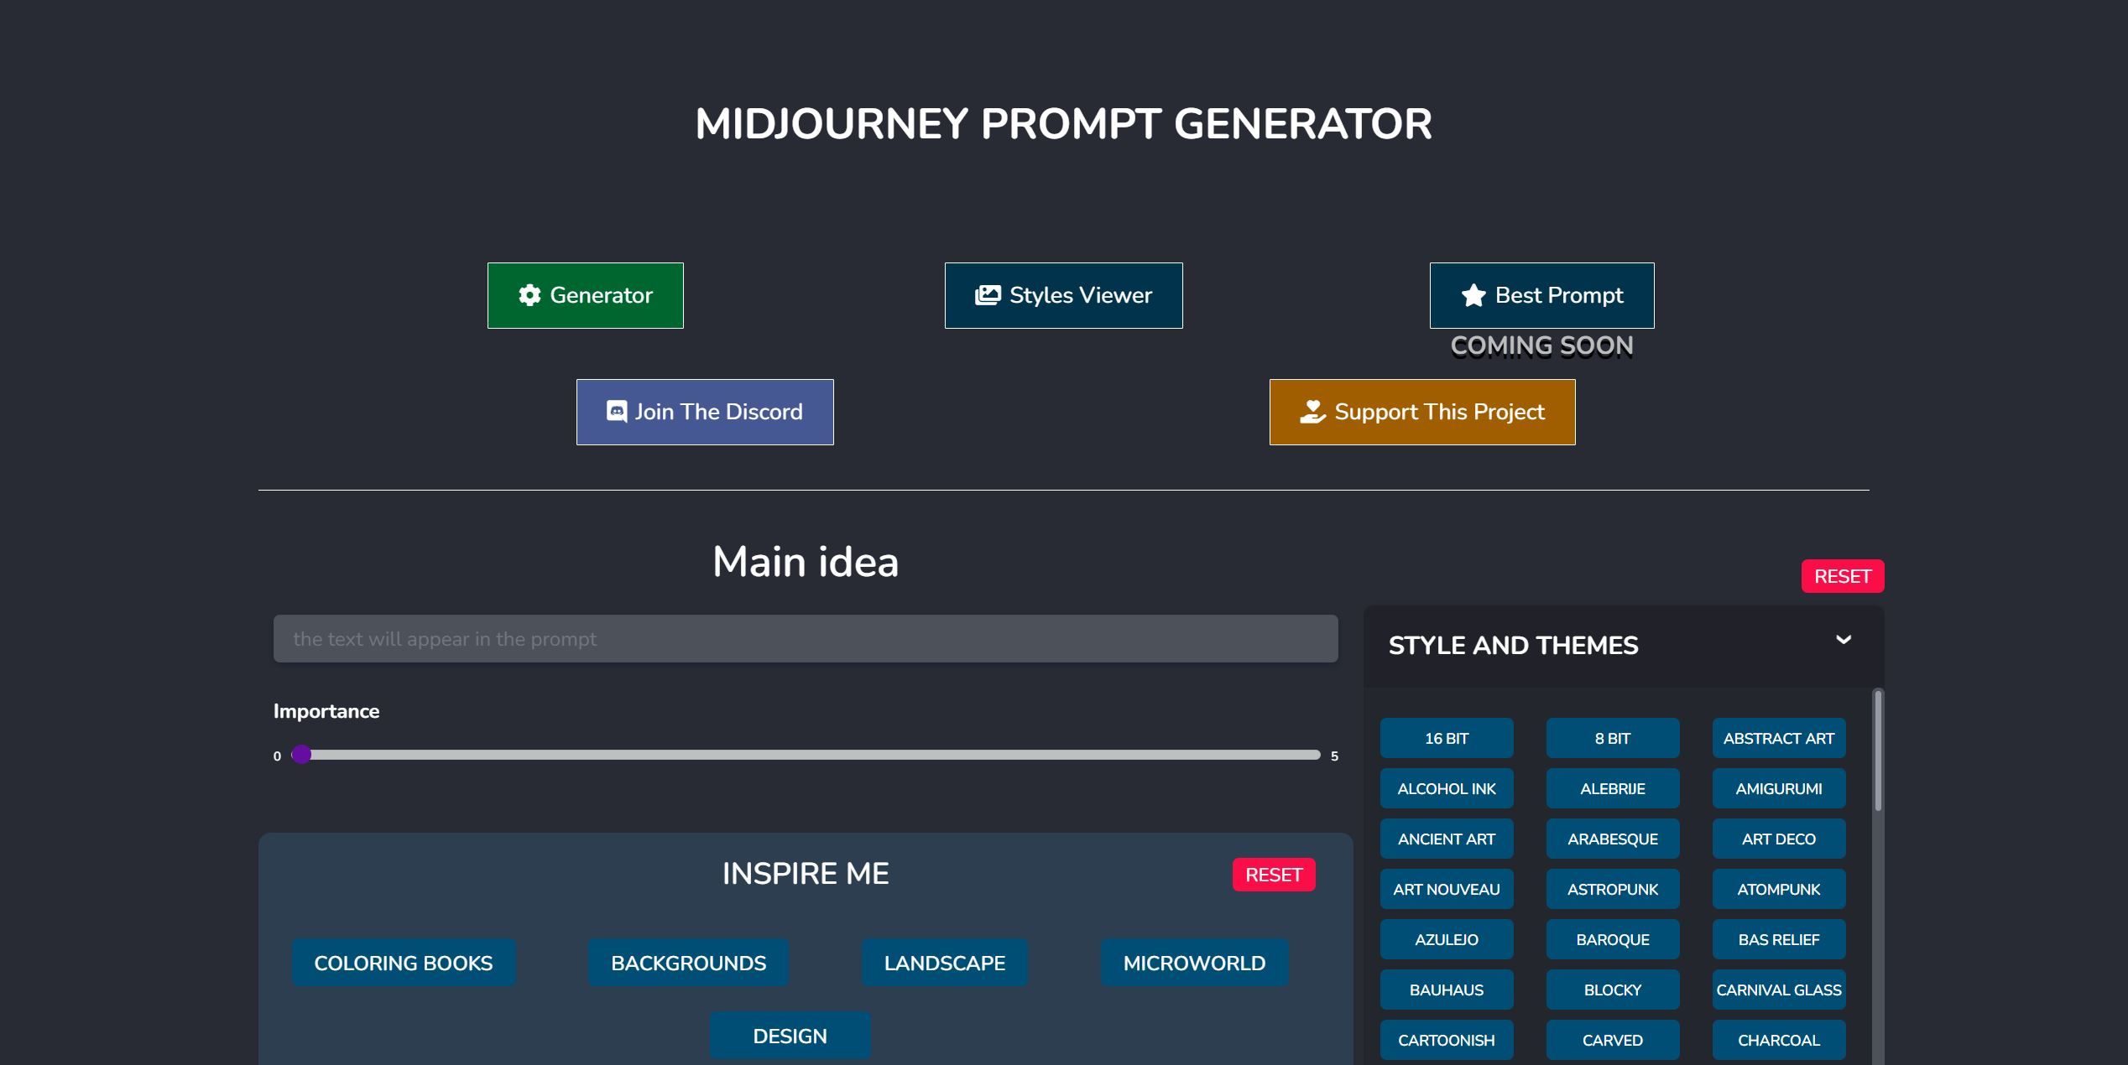Collapse the STYLE AND THEMES panel
This screenshot has height=1065, width=2128.
tap(1844, 640)
